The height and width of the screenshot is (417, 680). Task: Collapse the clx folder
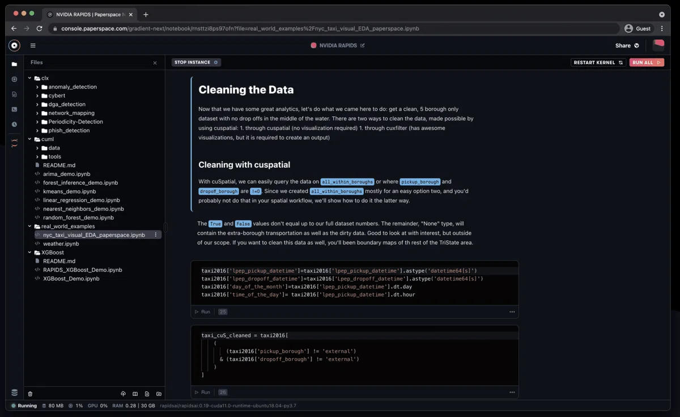(29, 78)
